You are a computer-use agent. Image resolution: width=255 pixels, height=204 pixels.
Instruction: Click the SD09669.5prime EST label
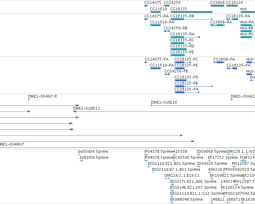click(x=212, y=152)
